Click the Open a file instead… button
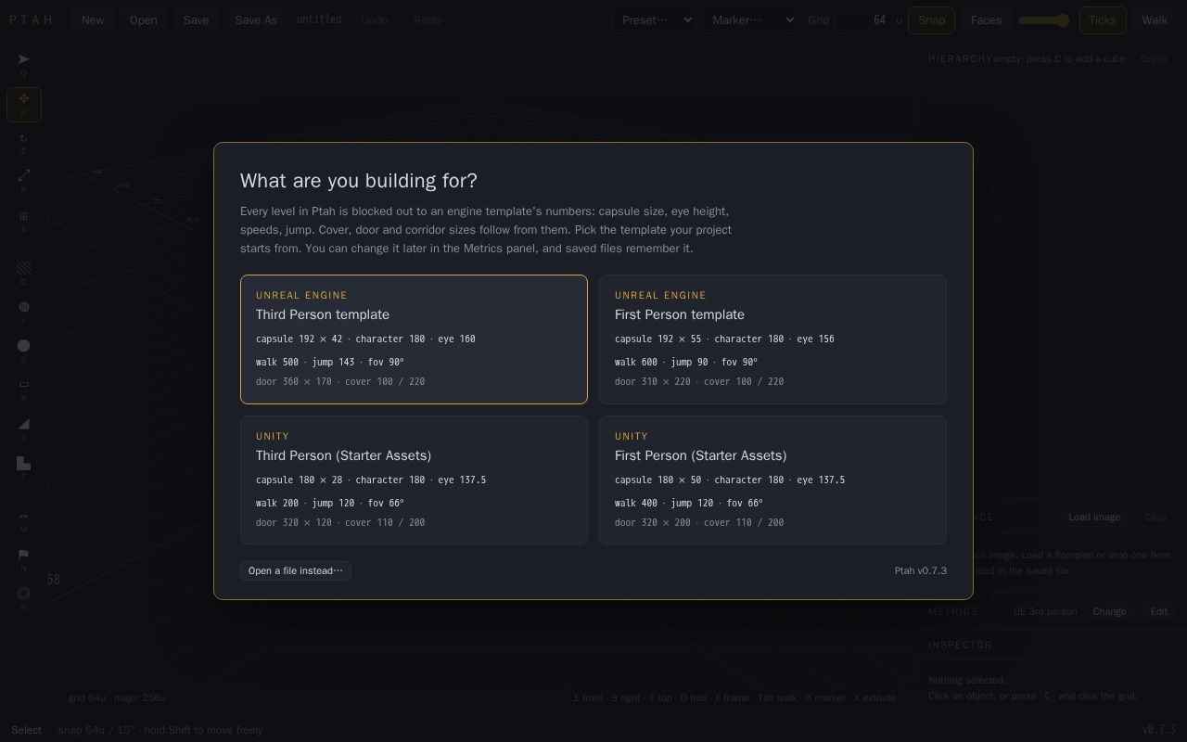This screenshot has width=1187, height=742. 296,570
